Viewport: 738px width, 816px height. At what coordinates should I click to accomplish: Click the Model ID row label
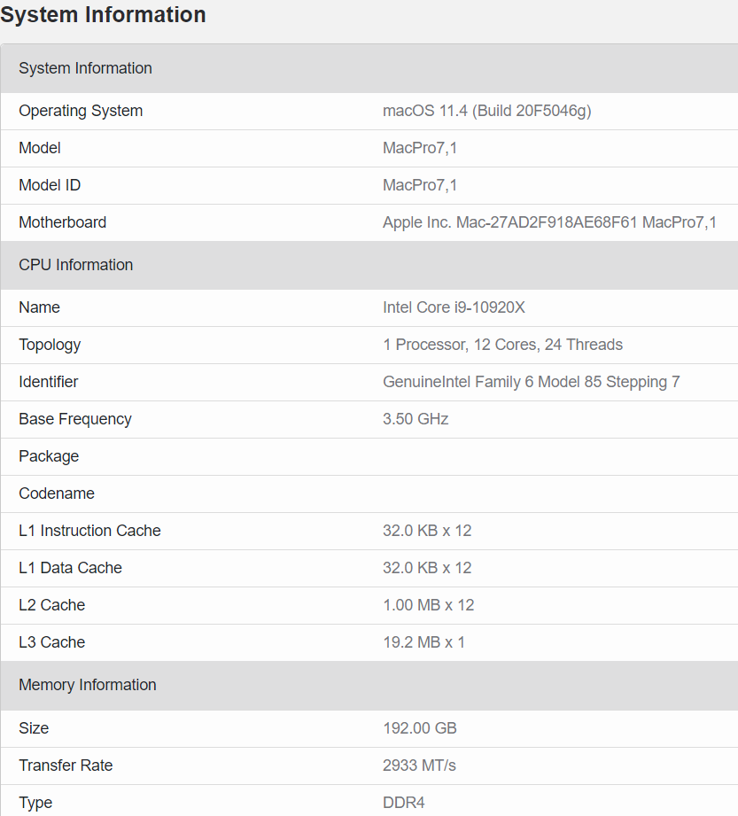50,185
